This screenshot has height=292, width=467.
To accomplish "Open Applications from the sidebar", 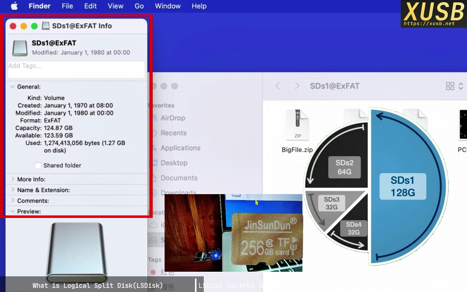I will 181,148.
